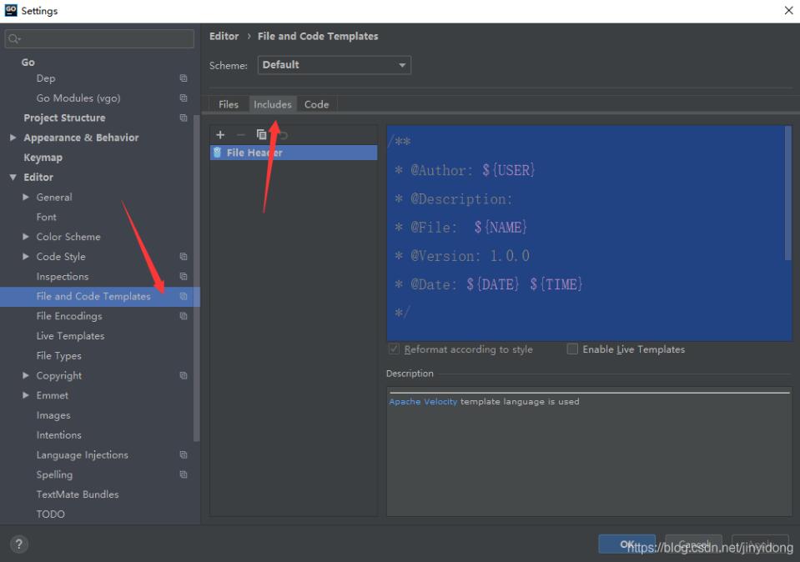Click the reset template undo icon
800x562 pixels.
click(283, 134)
